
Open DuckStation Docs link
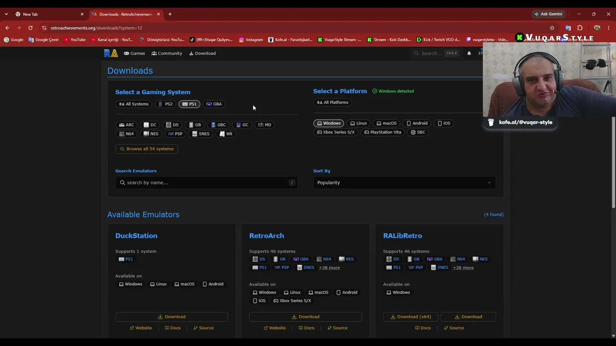(x=173, y=328)
